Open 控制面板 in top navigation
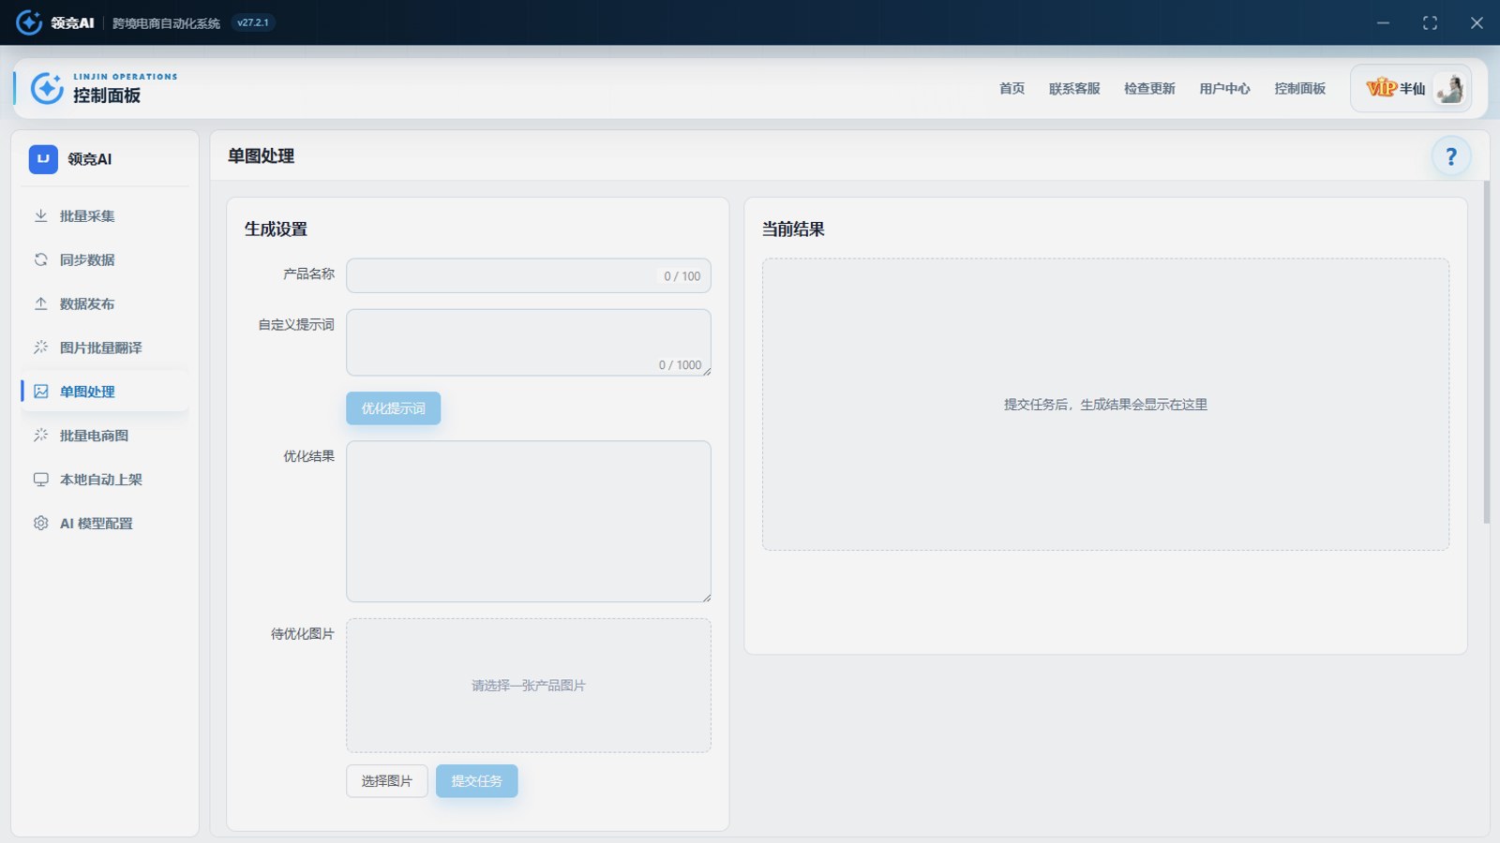Image resolution: width=1500 pixels, height=843 pixels. point(1299,89)
